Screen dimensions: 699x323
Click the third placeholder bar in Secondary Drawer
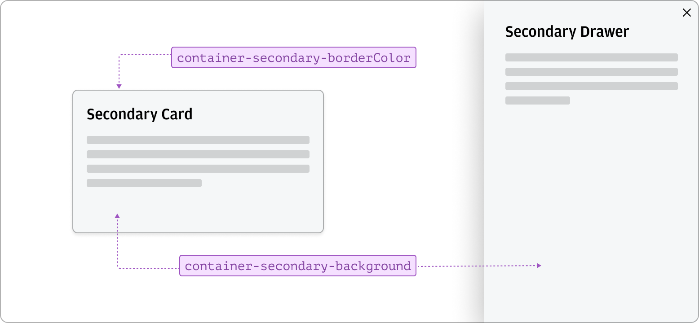(591, 86)
